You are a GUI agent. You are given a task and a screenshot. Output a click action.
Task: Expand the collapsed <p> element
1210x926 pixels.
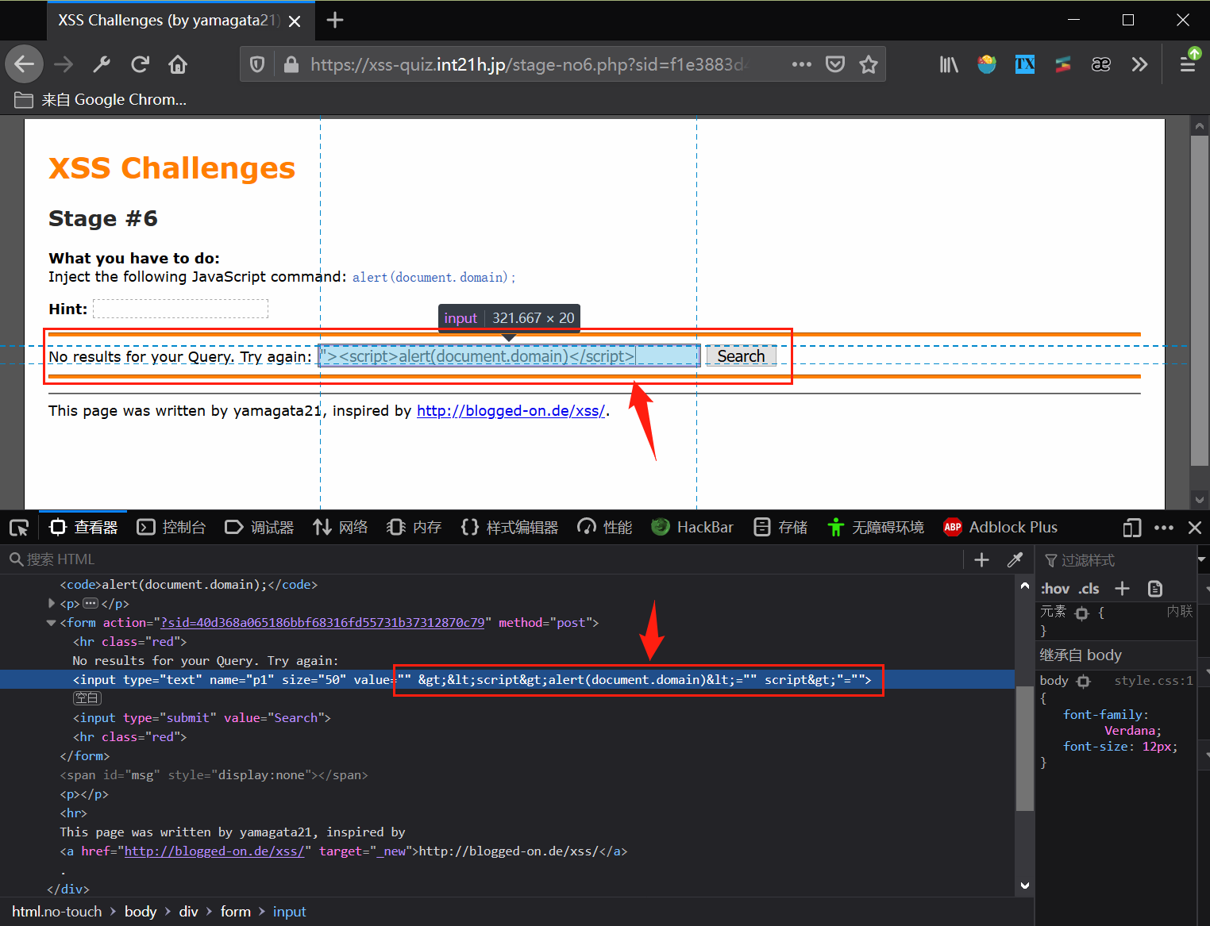click(52, 604)
